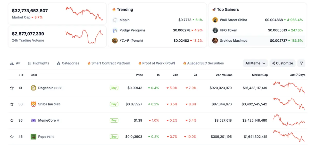Screen dimensions: 309x145
Task: Sort the table by Market Cap column
Action: pyautogui.click(x=260, y=75)
